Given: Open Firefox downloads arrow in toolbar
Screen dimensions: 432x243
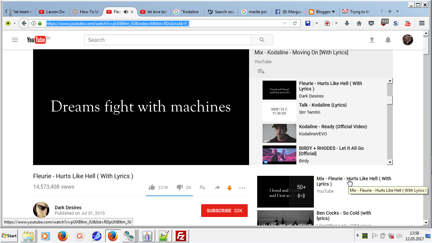Looking at the screenshot, I should tap(347, 23).
